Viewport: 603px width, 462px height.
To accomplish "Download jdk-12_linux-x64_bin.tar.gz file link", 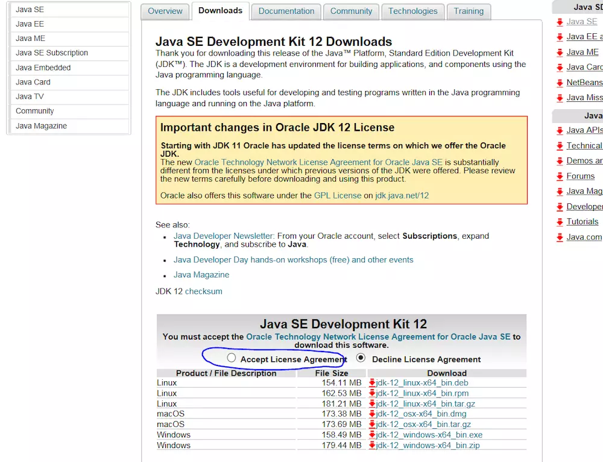I will point(426,403).
